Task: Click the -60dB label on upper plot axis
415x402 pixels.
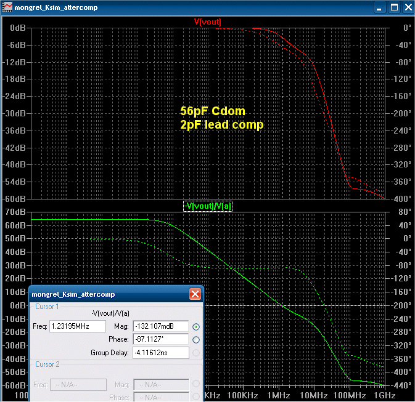Action: click(14, 199)
